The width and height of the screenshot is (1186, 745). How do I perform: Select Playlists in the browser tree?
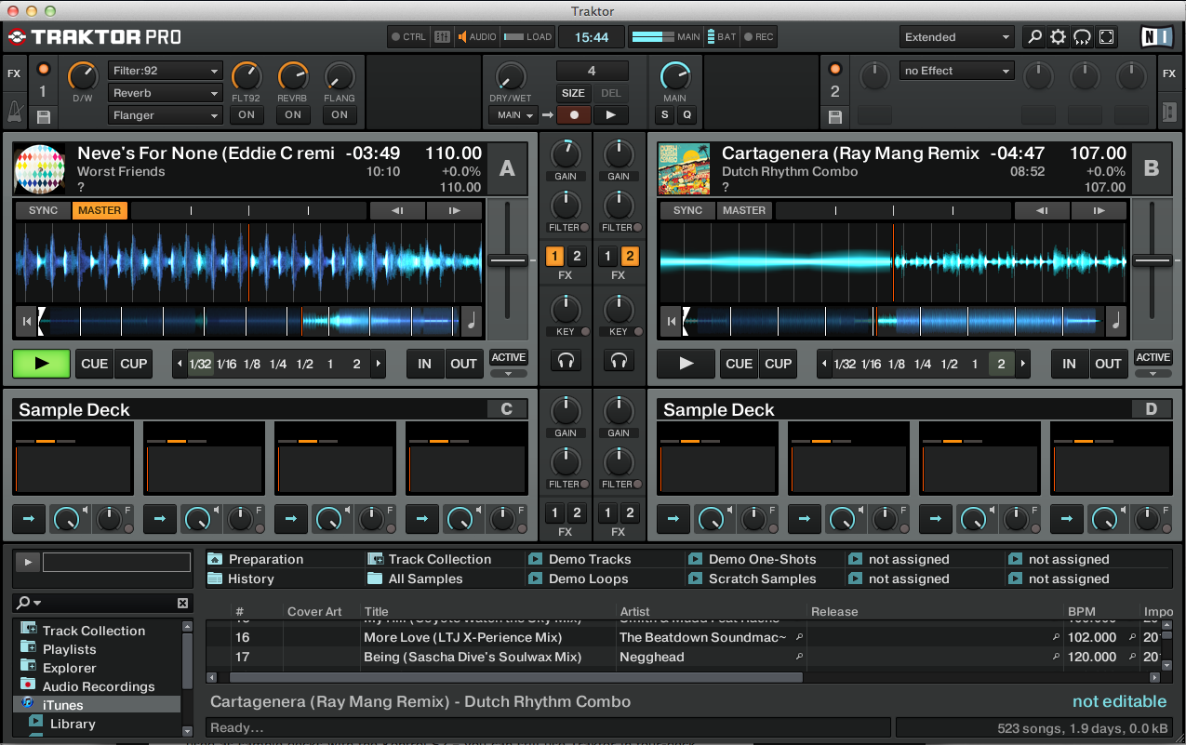point(69,649)
